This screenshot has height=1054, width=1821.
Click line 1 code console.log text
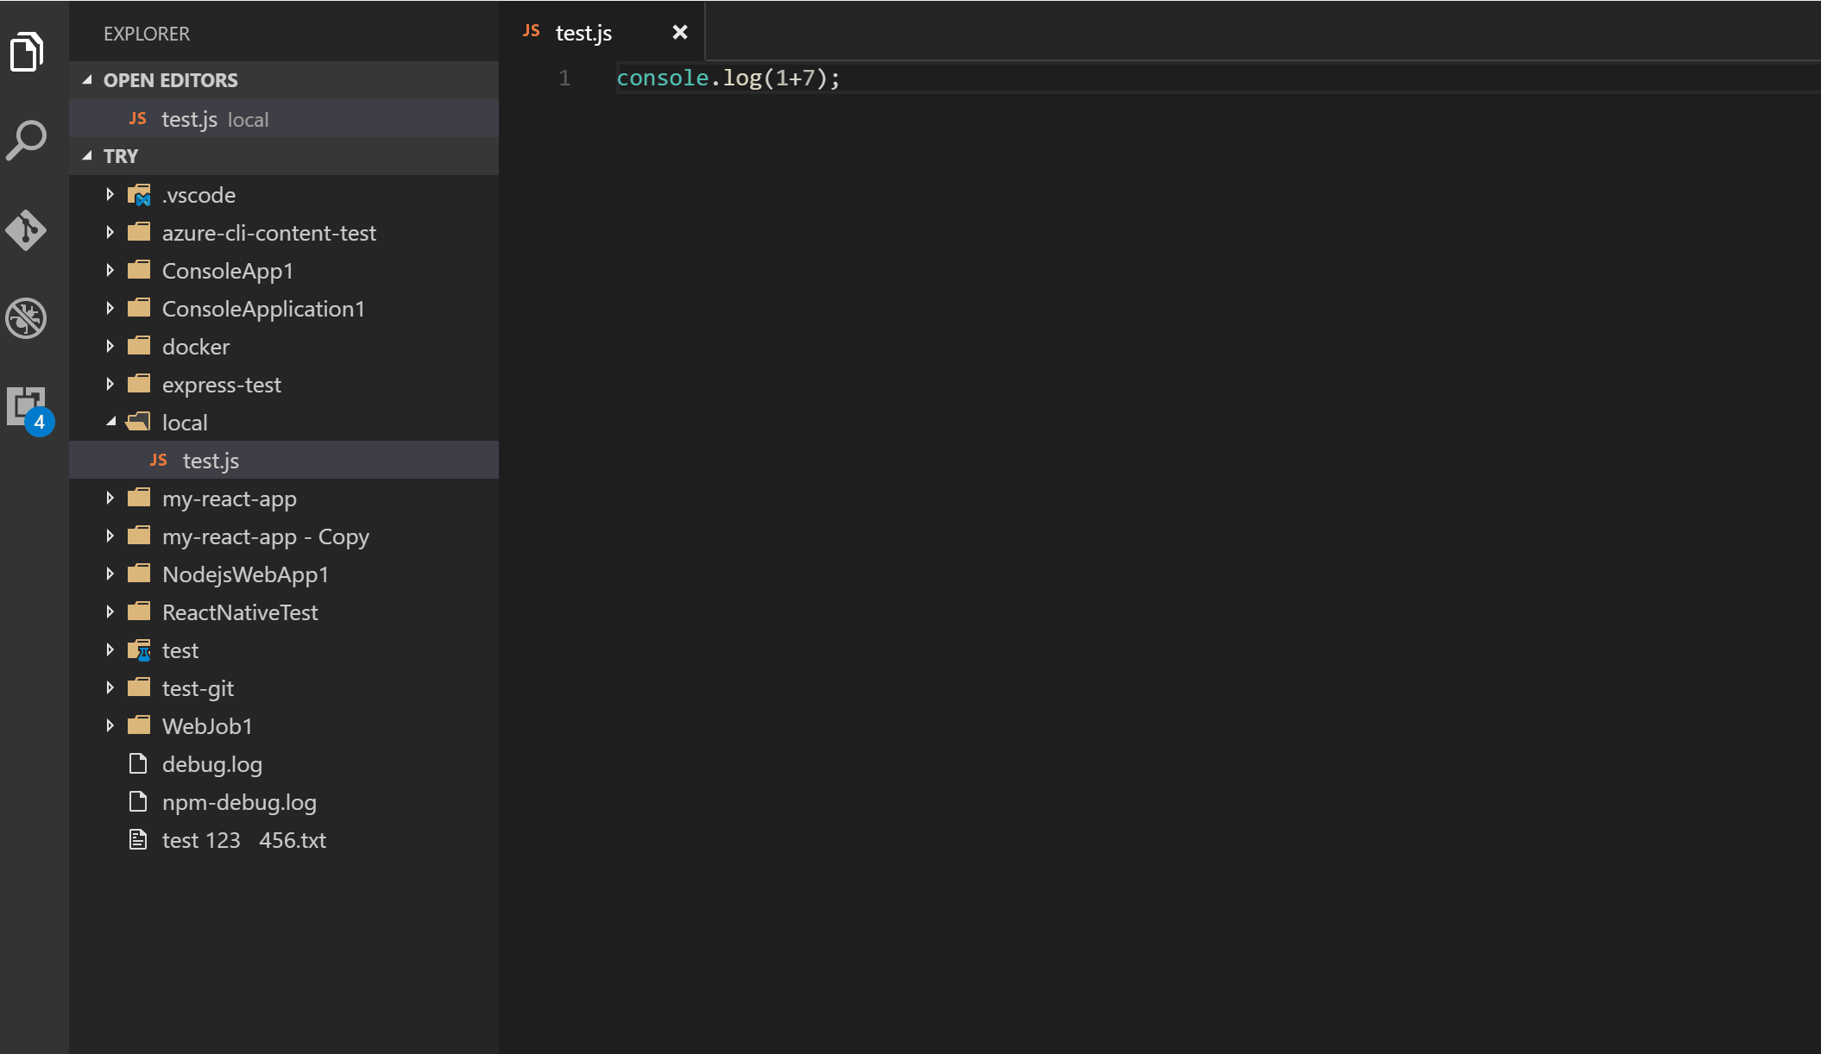727,78
